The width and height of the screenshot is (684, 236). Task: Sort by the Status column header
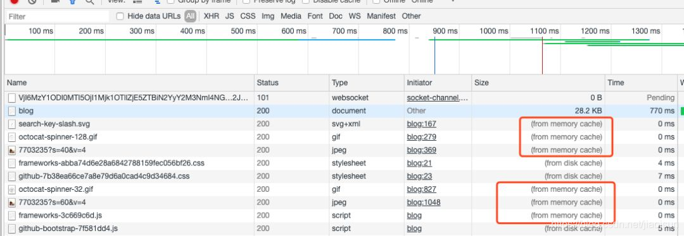[291, 83]
